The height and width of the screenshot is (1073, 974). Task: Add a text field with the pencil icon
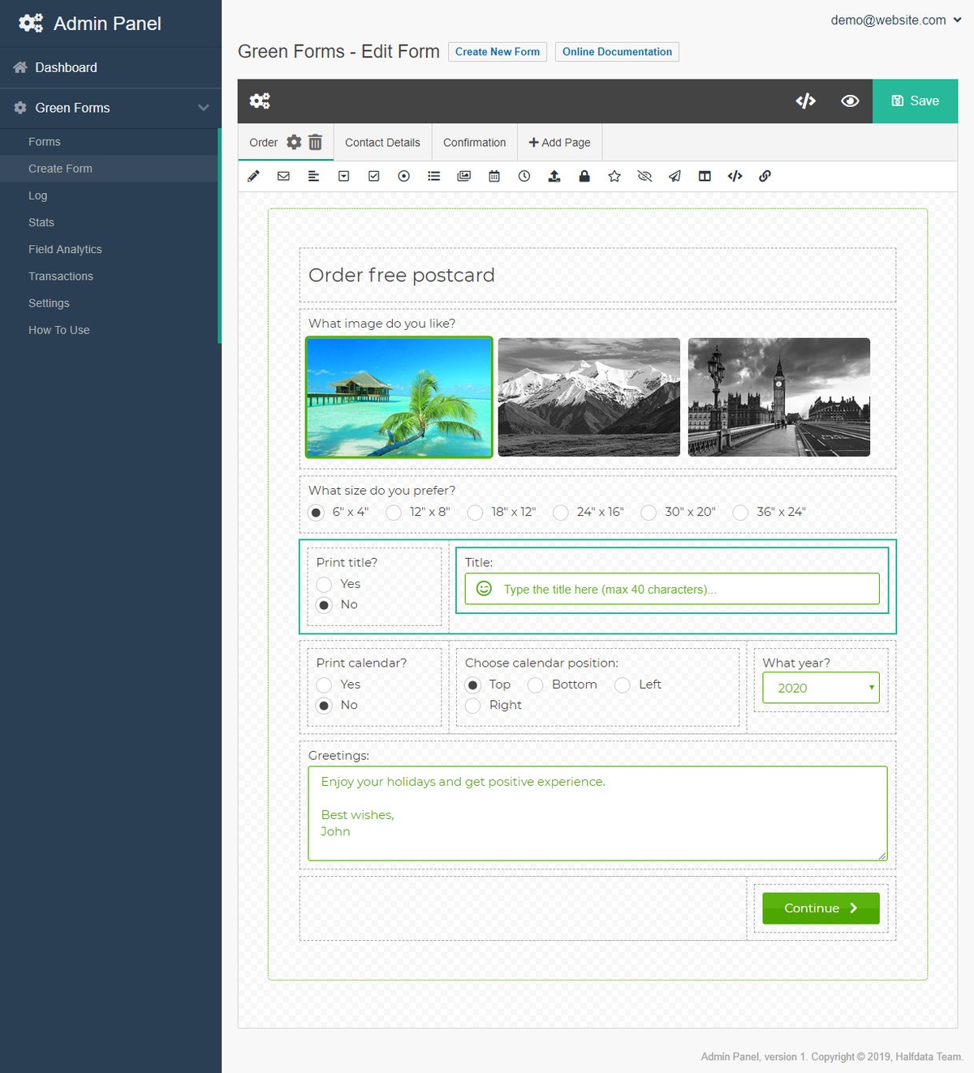[253, 176]
